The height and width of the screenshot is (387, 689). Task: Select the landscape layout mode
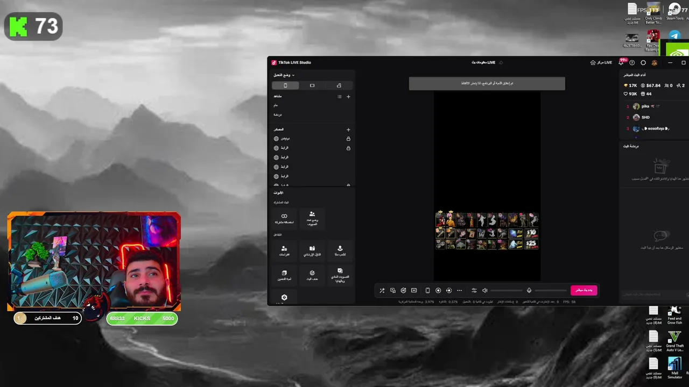pyautogui.click(x=312, y=85)
